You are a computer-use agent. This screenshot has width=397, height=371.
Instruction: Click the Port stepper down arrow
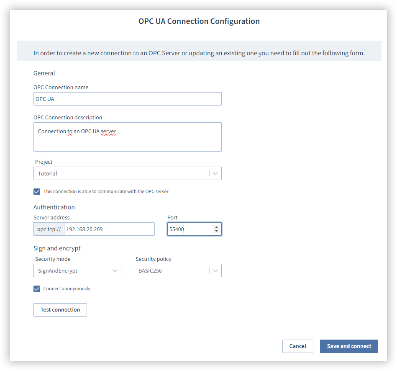click(216, 231)
